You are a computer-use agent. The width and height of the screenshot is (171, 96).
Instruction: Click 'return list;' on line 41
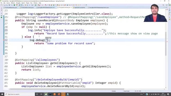(x=31, y=70)
